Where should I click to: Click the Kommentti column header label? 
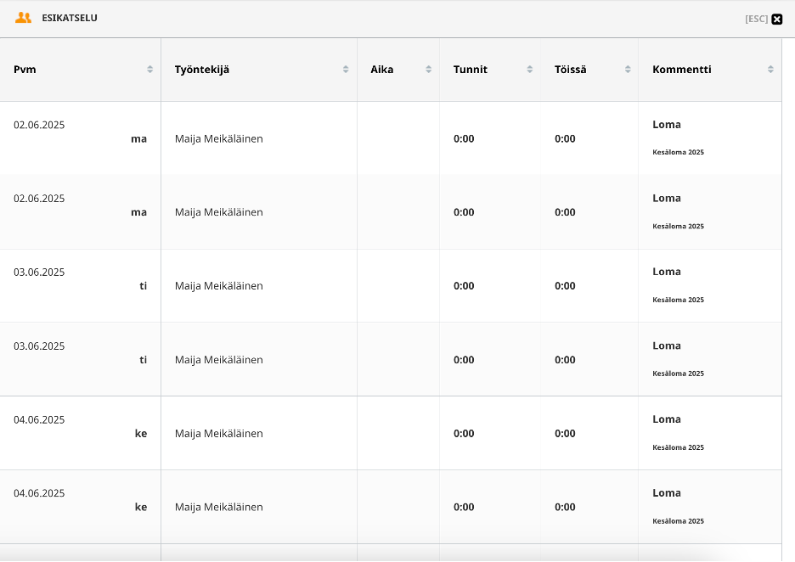click(682, 70)
